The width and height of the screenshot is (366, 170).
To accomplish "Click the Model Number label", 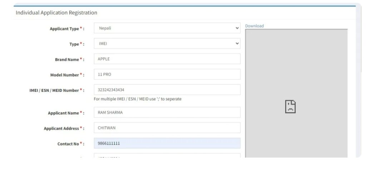I will click(x=67, y=75).
